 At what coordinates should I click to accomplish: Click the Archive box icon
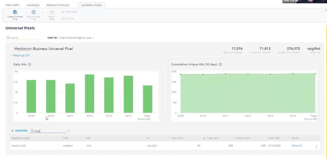point(63,19)
